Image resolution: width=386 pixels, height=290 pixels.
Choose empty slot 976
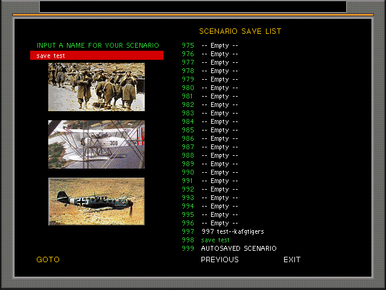coord(220,54)
